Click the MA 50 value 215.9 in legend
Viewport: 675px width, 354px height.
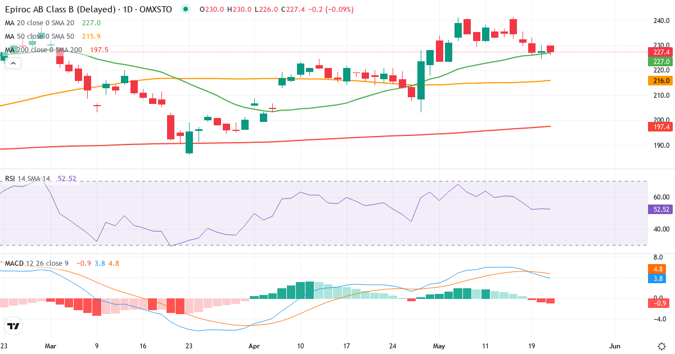(91, 37)
